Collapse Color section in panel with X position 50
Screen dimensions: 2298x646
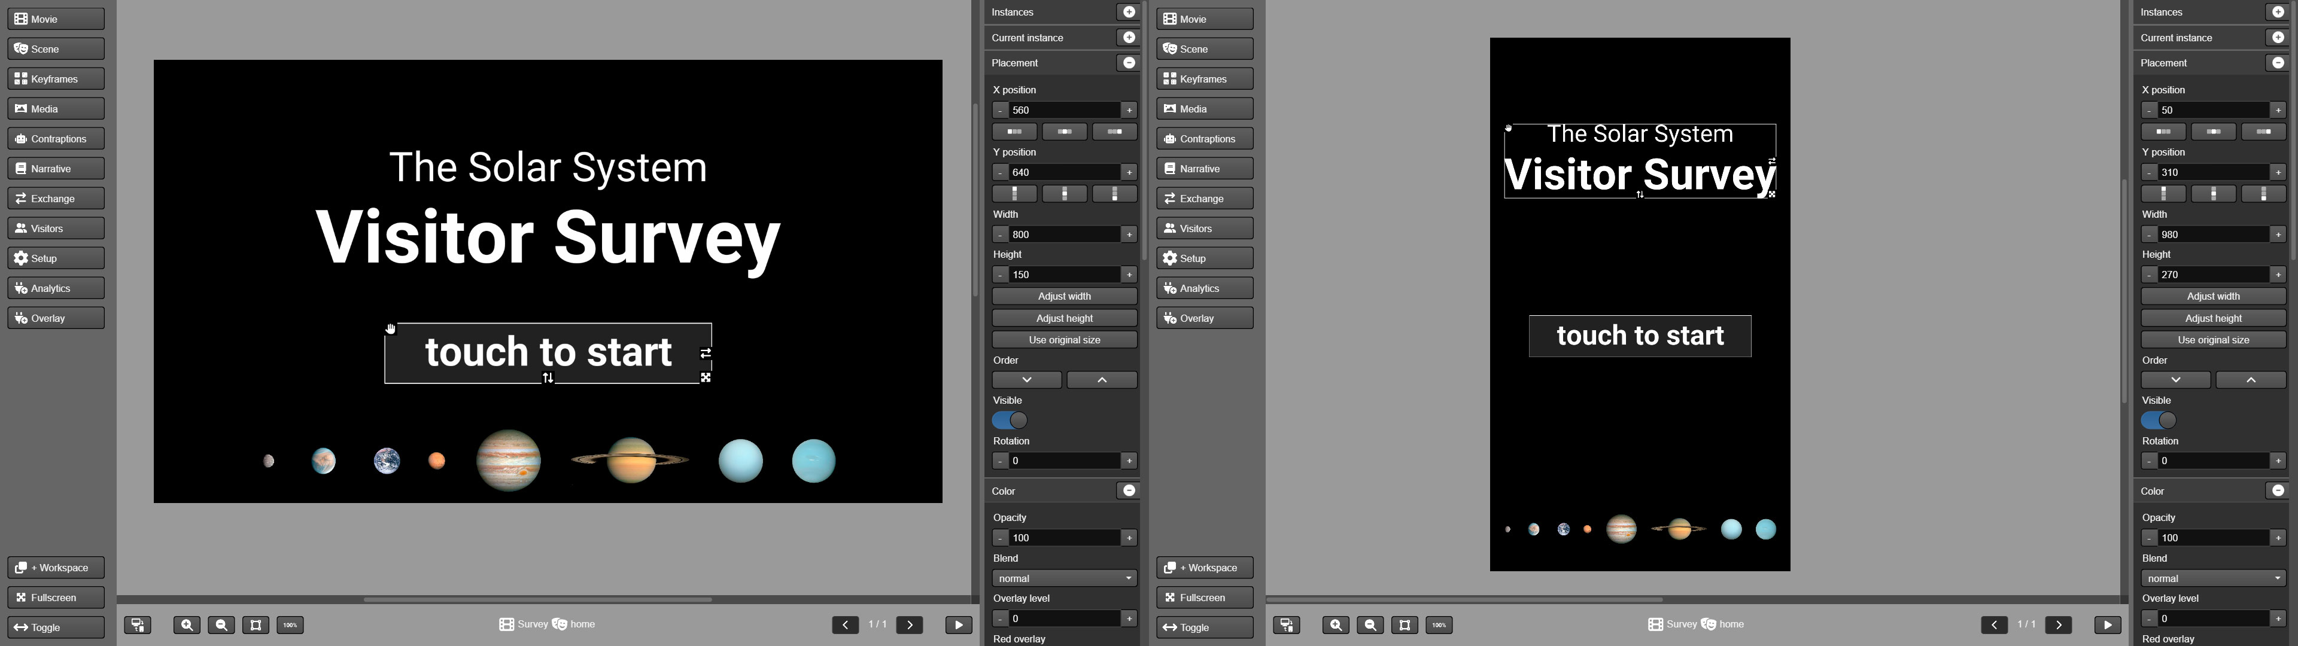pyautogui.click(x=2278, y=490)
